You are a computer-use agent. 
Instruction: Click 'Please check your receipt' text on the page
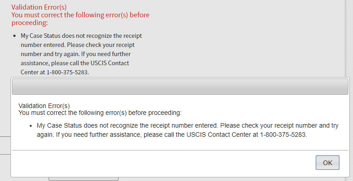click(101, 45)
